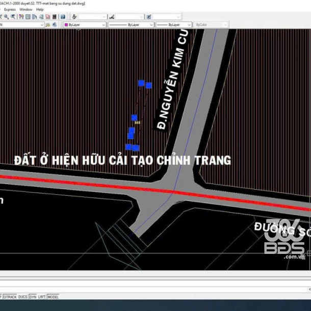The height and width of the screenshot is (311, 311).
Task: Click the Text Style icon
Action: 74,17
